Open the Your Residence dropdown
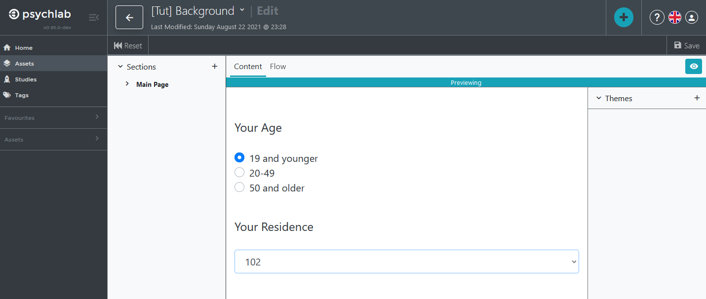The width and height of the screenshot is (706, 299). [406, 262]
